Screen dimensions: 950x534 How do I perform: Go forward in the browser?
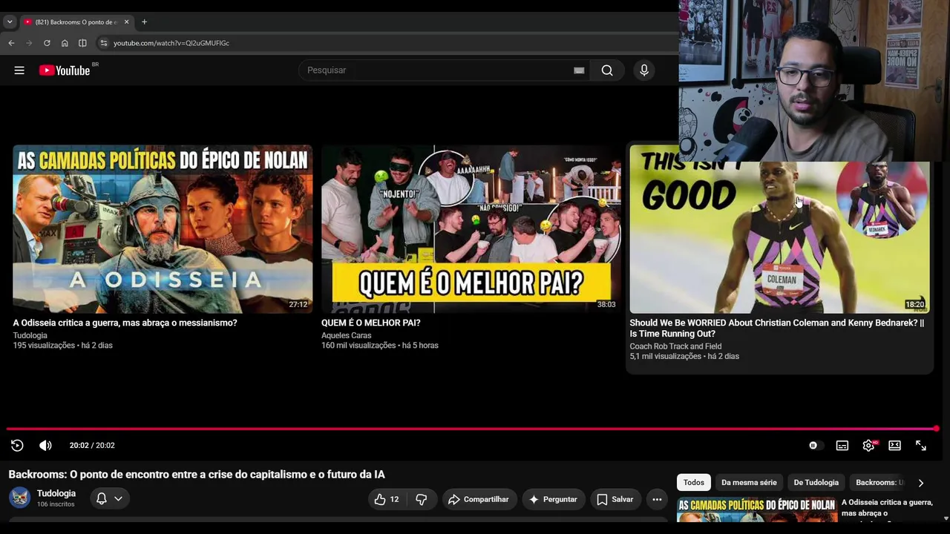(x=29, y=43)
